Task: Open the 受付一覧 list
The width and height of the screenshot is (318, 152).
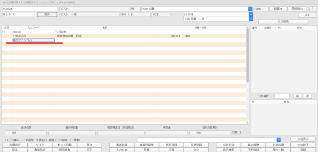Action: tap(278, 150)
